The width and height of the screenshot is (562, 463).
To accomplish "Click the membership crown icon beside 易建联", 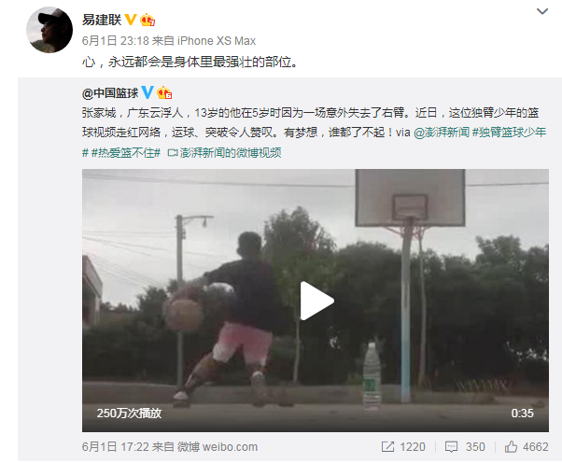I will [148, 20].
